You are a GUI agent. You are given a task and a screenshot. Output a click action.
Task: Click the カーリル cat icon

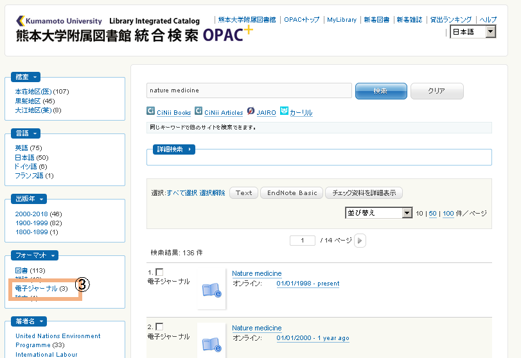(x=284, y=111)
